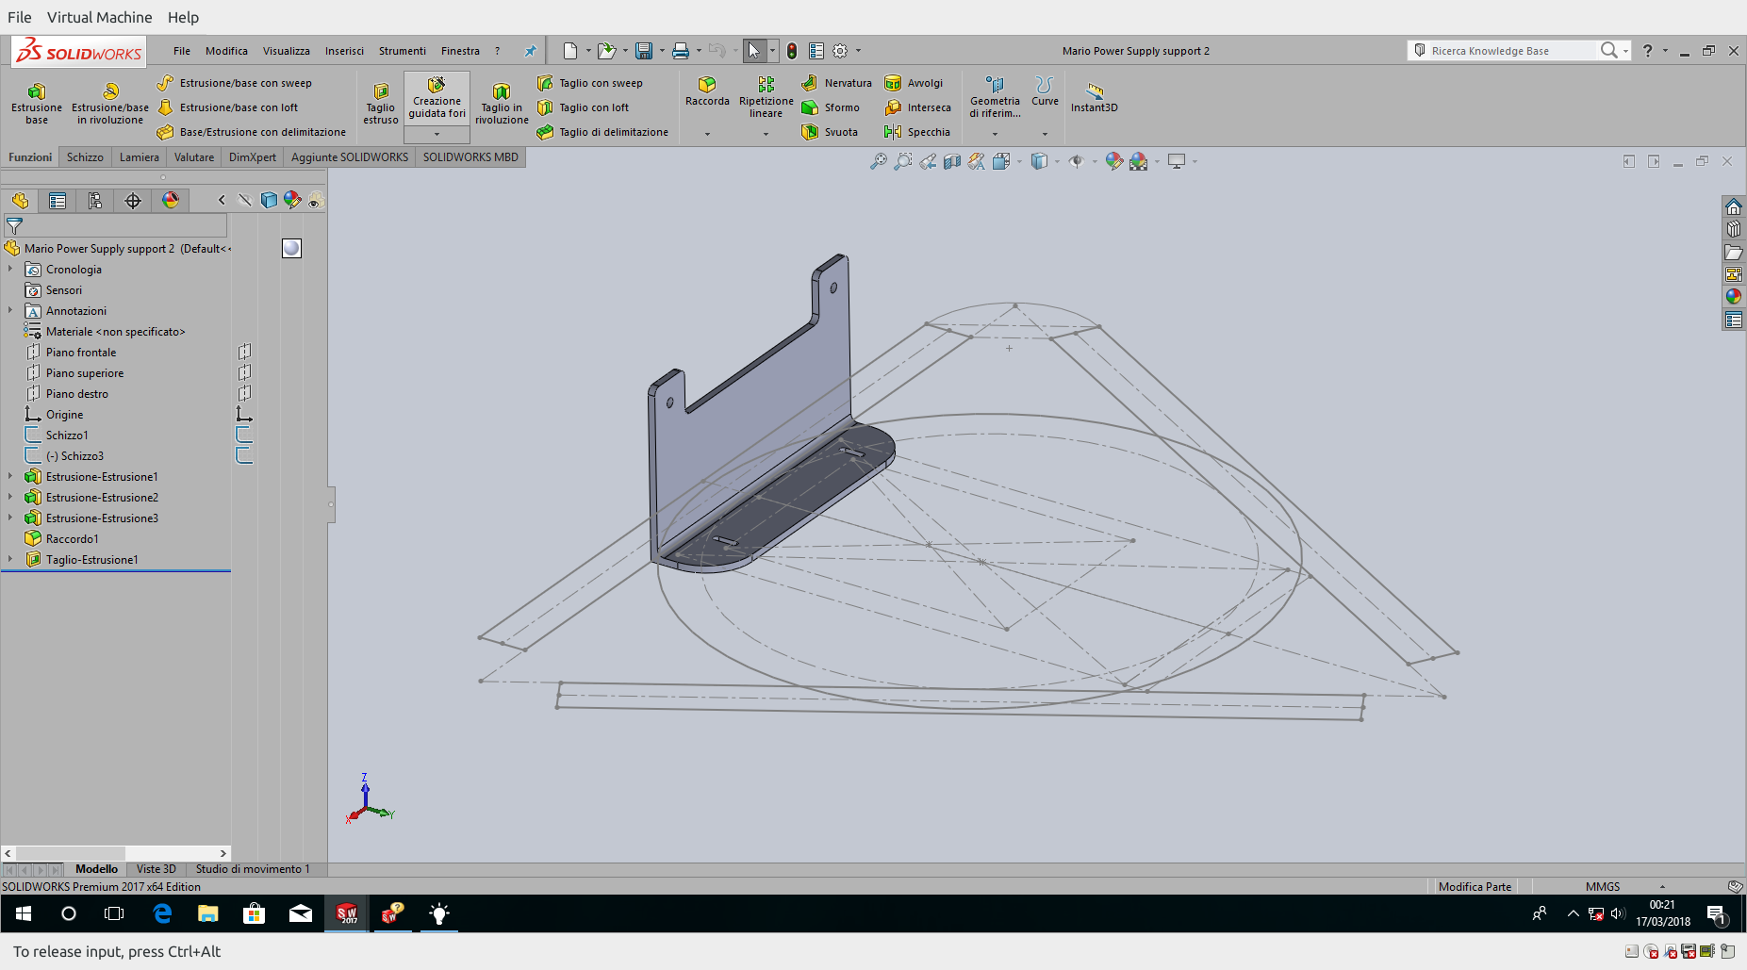1747x970 pixels.
Task: Launch Creazione guidata fori wizard
Action: click(437, 99)
